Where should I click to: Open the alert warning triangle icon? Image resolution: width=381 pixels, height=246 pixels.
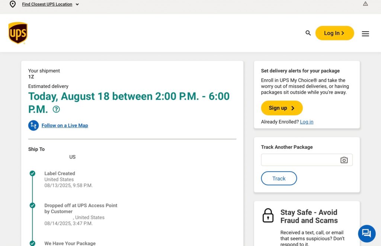pos(365,4)
